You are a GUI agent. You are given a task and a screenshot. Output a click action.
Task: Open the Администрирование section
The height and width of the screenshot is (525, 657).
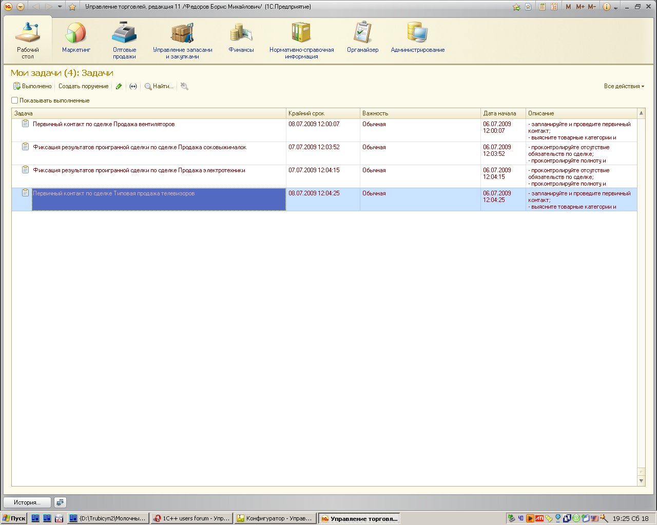point(417,38)
